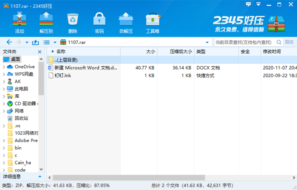Expand the bin folder node
The height and width of the screenshot is (190, 297).
(x=4, y=148)
